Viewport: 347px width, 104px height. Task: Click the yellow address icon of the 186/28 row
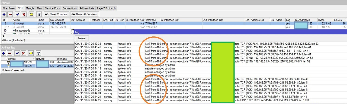[8, 66]
